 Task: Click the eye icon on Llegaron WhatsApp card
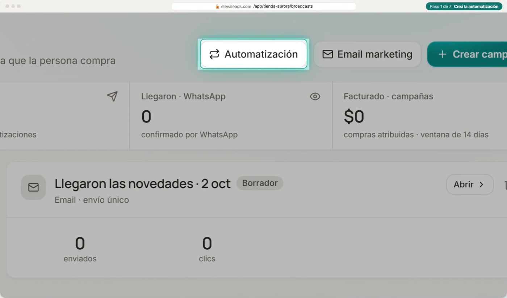pos(315,96)
